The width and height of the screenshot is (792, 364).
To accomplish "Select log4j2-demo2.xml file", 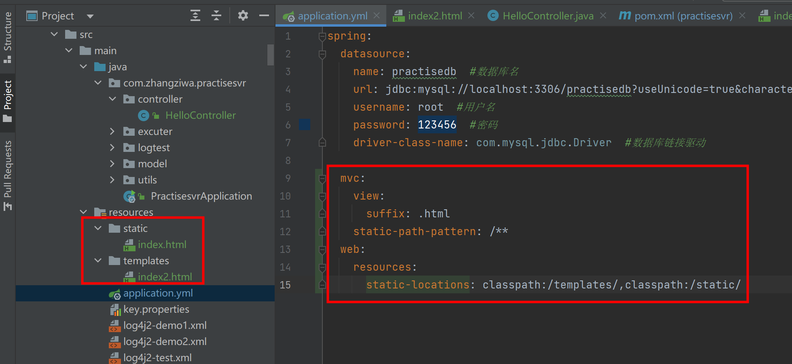I will [x=165, y=341].
